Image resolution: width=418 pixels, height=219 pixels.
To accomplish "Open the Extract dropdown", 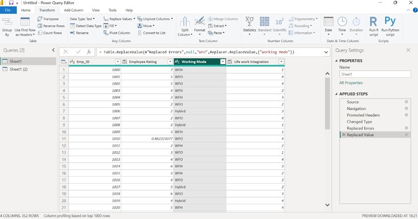I will pyautogui.click(x=217, y=26).
